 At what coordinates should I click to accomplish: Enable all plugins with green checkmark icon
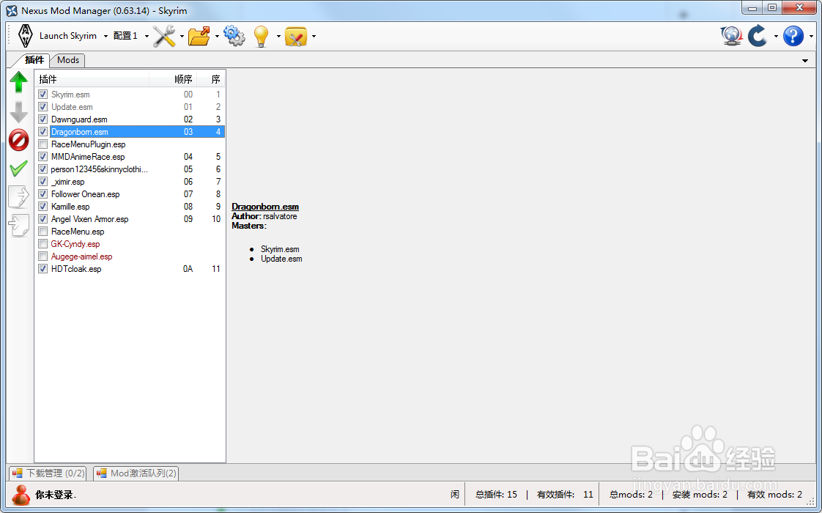(x=19, y=169)
